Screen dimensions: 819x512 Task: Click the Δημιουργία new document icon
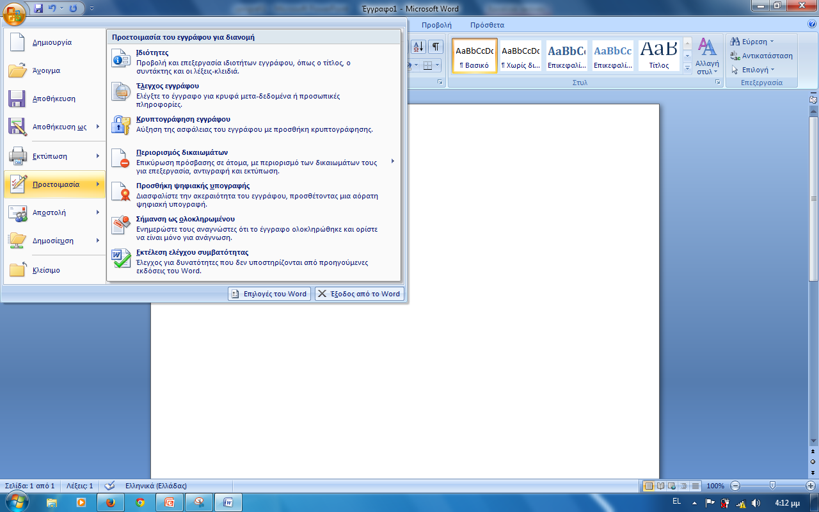coord(17,42)
